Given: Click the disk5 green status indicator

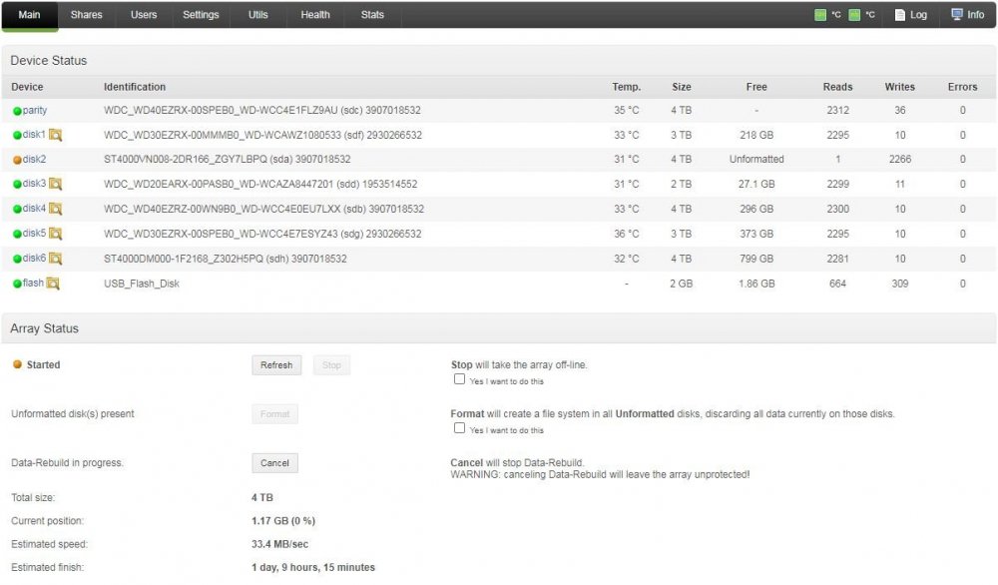Looking at the screenshot, I should (x=17, y=234).
